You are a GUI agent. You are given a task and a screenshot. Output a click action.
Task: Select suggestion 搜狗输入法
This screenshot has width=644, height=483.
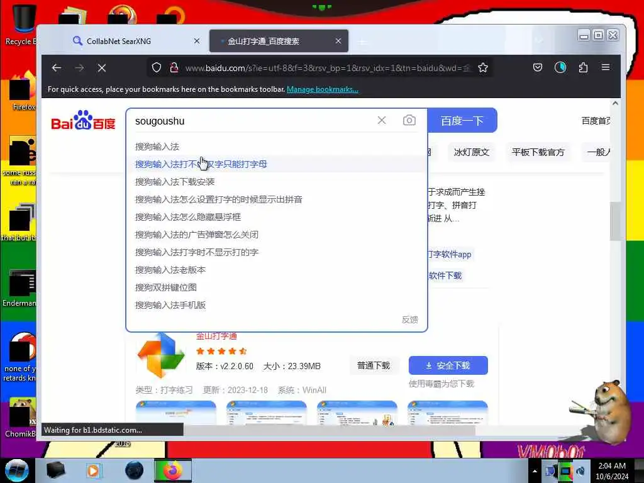(x=276, y=147)
